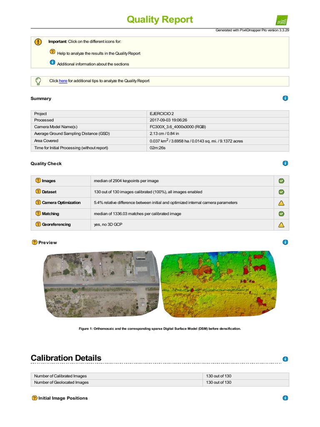The image size is (320, 427).
Task: Click the help icon next to Initial Image Positions
Action: pyautogui.click(x=35, y=398)
